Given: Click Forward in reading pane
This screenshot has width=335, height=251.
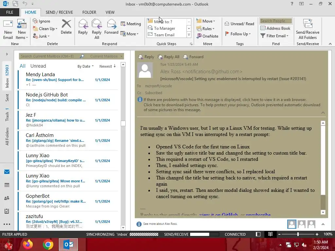Looking at the screenshot, I should click(x=193, y=57).
